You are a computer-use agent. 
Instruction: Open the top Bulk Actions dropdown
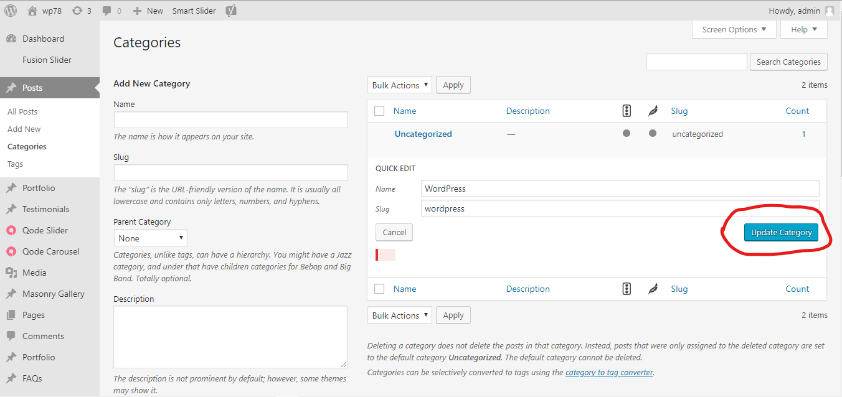(400, 85)
